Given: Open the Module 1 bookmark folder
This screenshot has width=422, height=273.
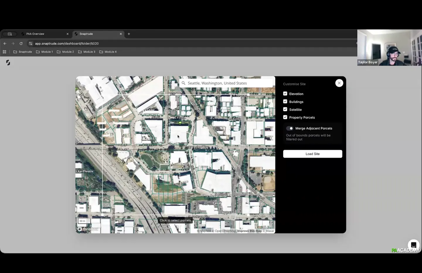Looking at the screenshot, I should [x=44, y=52].
